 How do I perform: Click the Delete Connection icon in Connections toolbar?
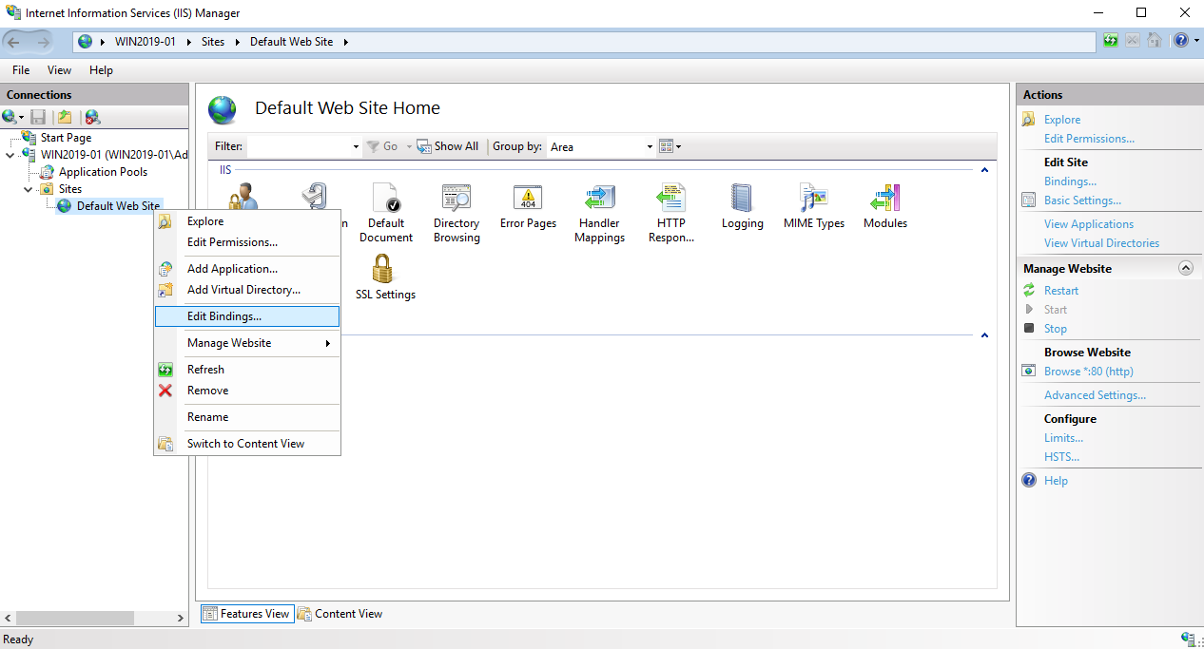tap(92, 117)
